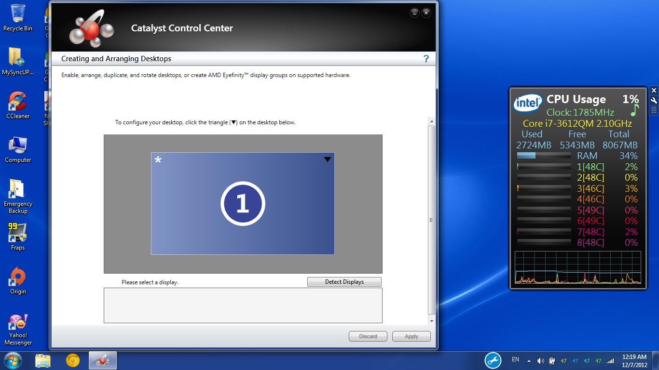659x370 pixels.
Task: Click the green music note icon in the gadget
Action: [x=634, y=110]
